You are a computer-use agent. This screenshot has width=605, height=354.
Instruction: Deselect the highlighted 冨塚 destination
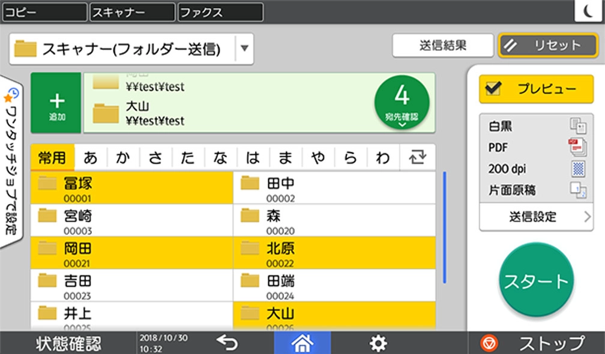131,188
